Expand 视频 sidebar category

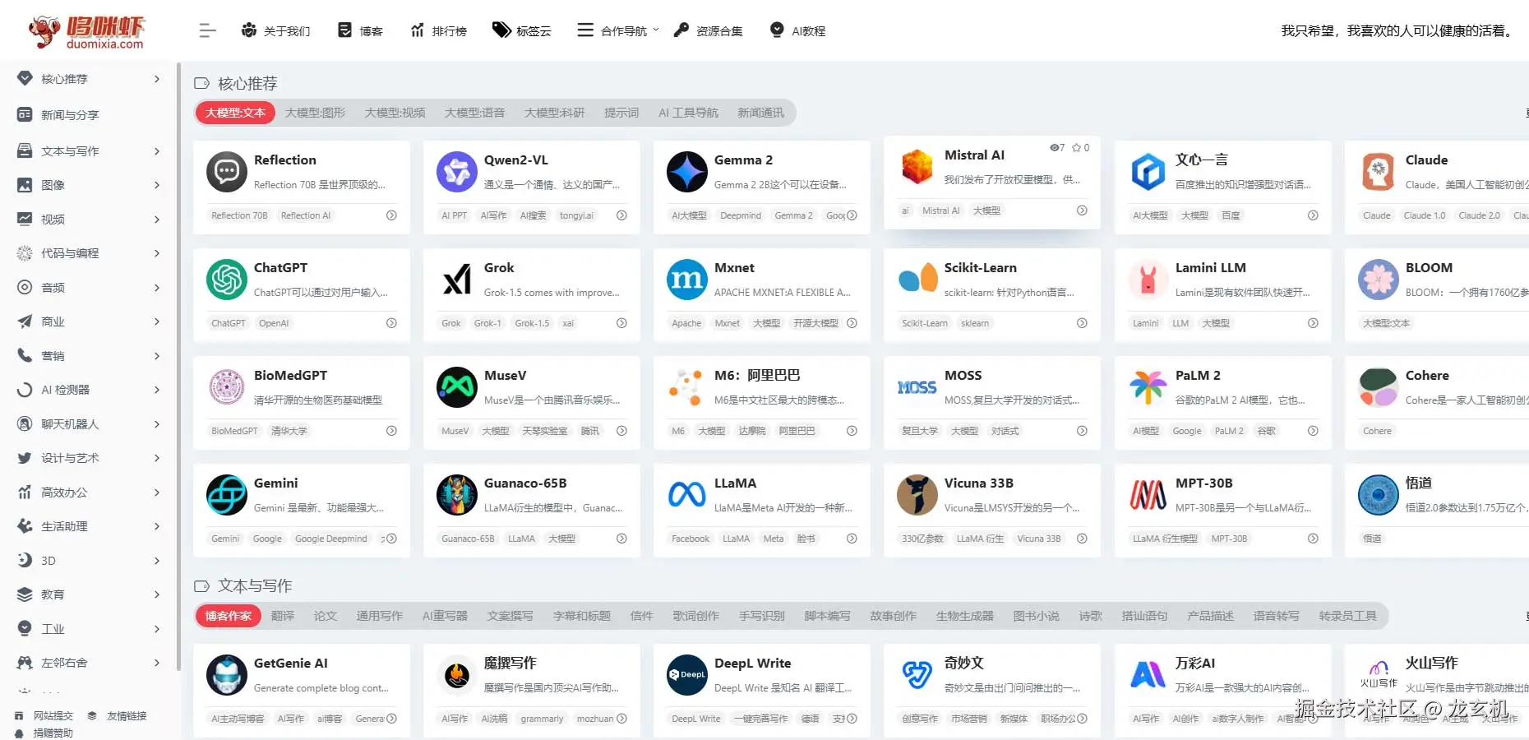pos(89,220)
